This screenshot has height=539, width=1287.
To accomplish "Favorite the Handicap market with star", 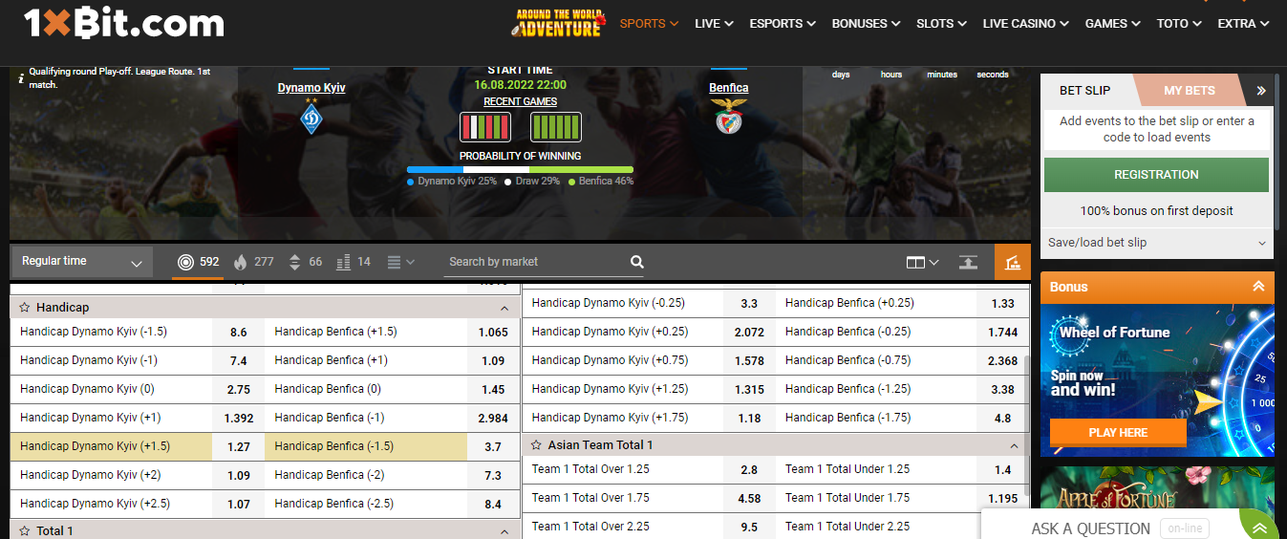I will [25, 308].
